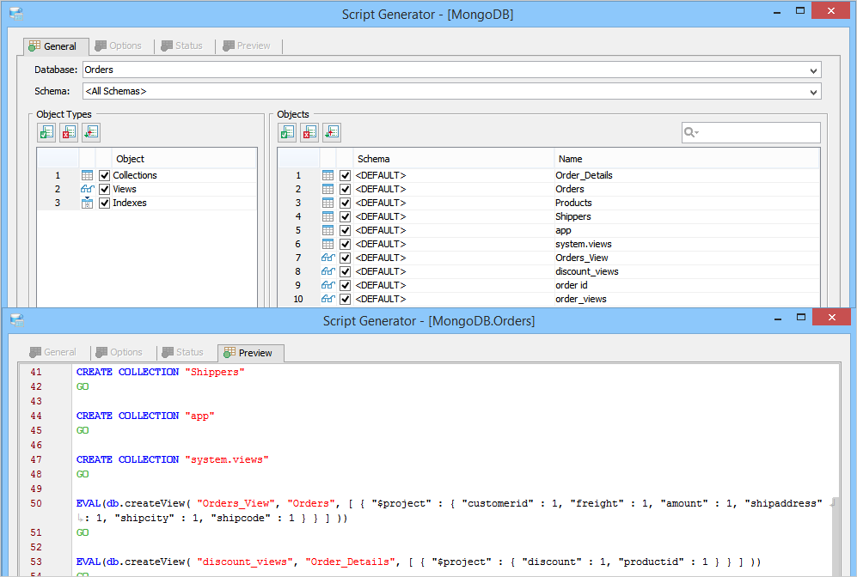The image size is (857, 577).
Task: Click script line CREATE COLLECTION "system.views"
Action: pyautogui.click(x=172, y=459)
